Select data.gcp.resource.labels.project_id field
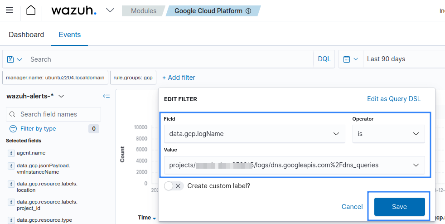The width and height of the screenshot is (445, 224). tap(47, 205)
